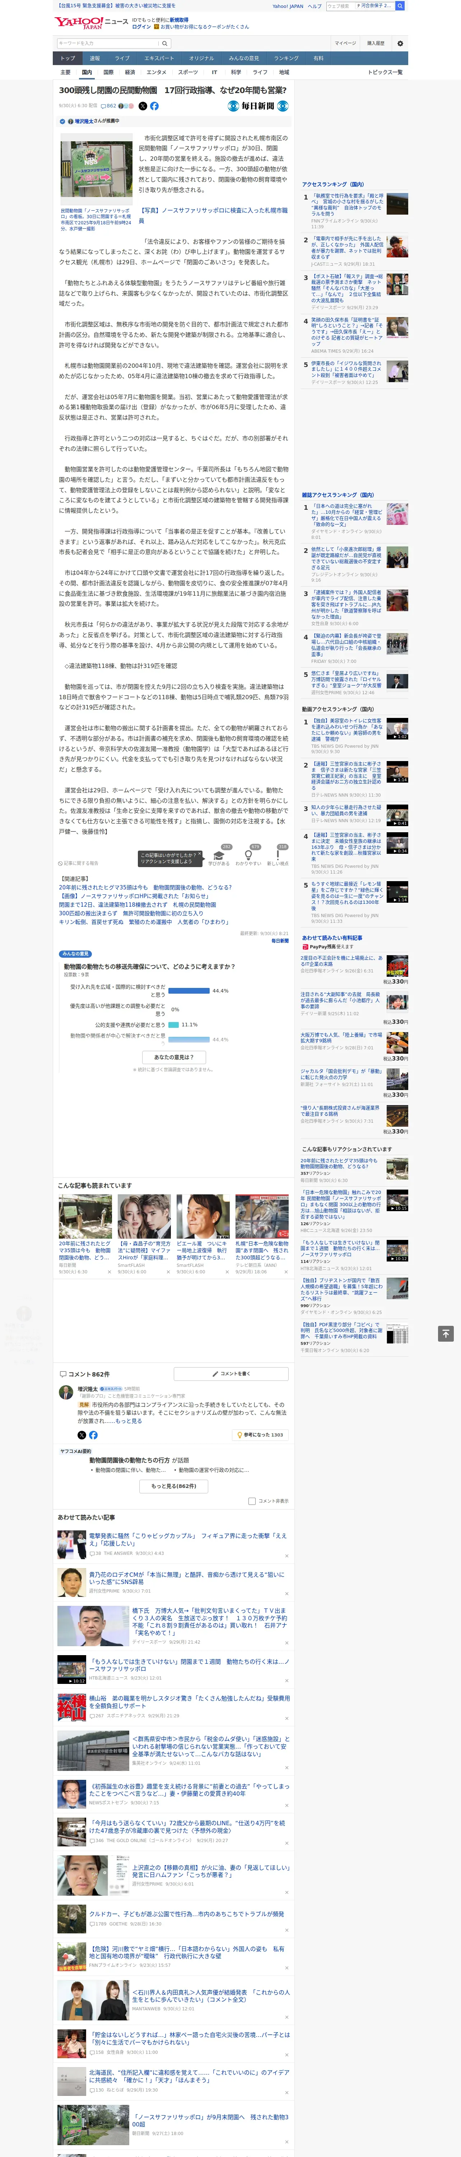Screen dimensions: 461x2157
Task: Open the 862 comments count icon under headline
Action: point(109,106)
